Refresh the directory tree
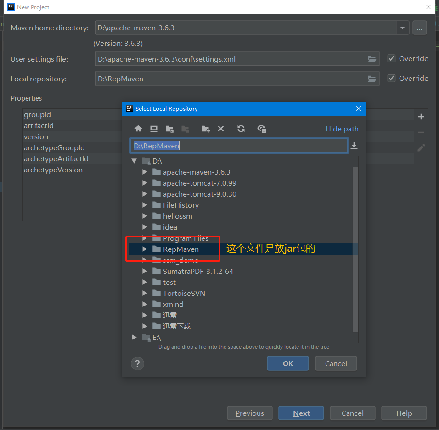Viewport: 439px width, 430px height. pos(241,129)
